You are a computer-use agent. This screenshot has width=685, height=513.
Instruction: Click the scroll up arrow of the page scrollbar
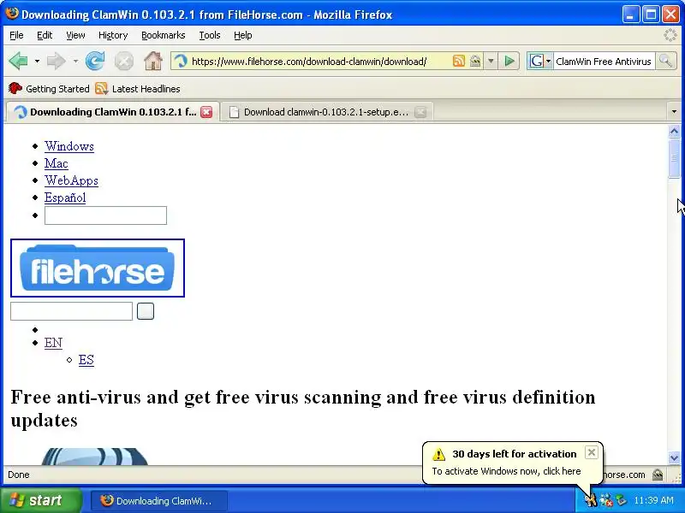[x=674, y=131]
